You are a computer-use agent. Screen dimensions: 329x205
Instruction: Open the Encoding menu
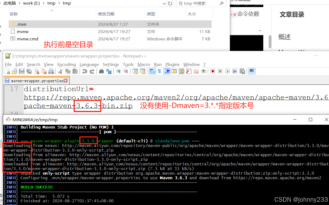point(67,64)
